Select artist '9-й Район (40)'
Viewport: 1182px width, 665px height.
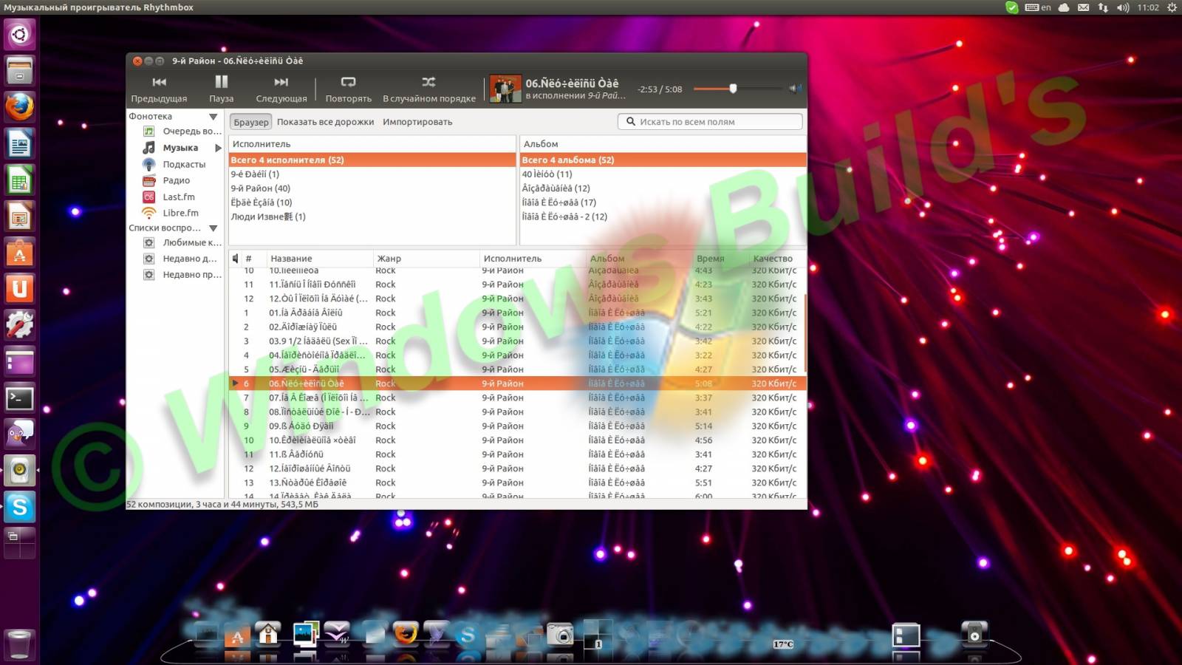(x=372, y=188)
